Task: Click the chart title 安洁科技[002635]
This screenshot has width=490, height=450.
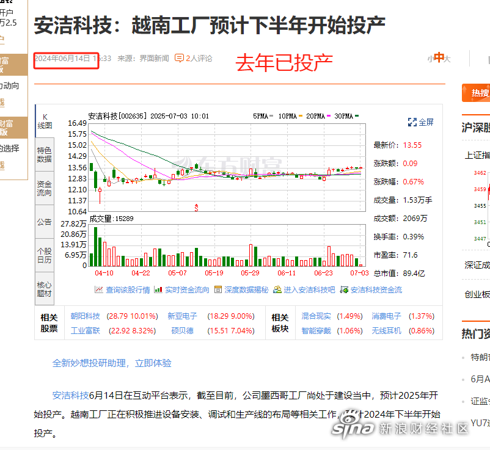Action: pyautogui.click(x=117, y=116)
